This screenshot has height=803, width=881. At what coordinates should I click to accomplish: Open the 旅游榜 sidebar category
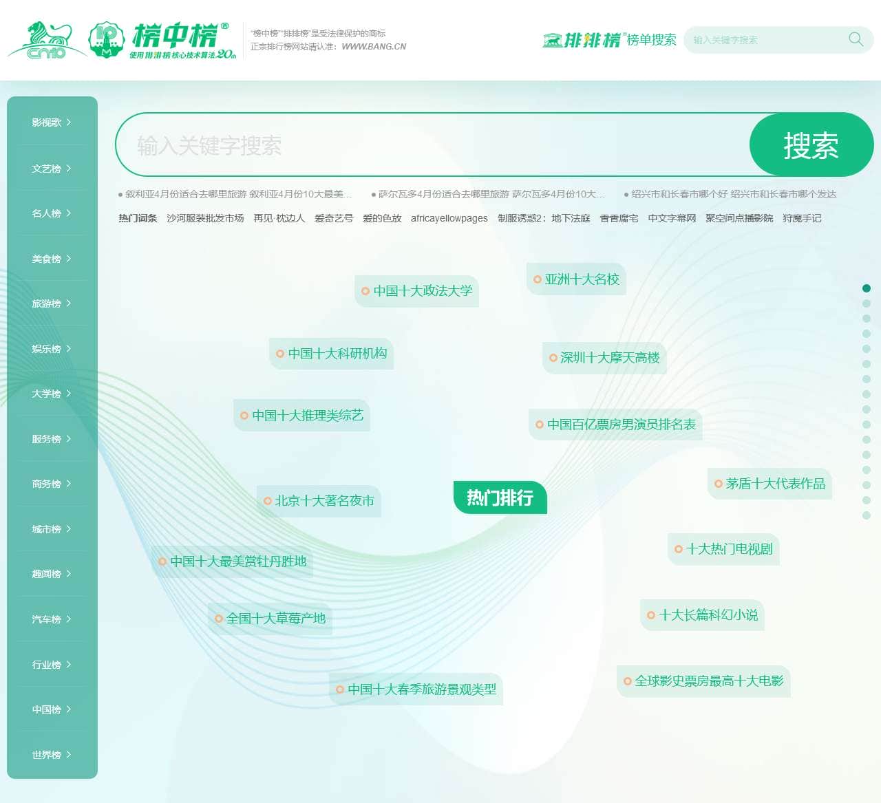52,303
